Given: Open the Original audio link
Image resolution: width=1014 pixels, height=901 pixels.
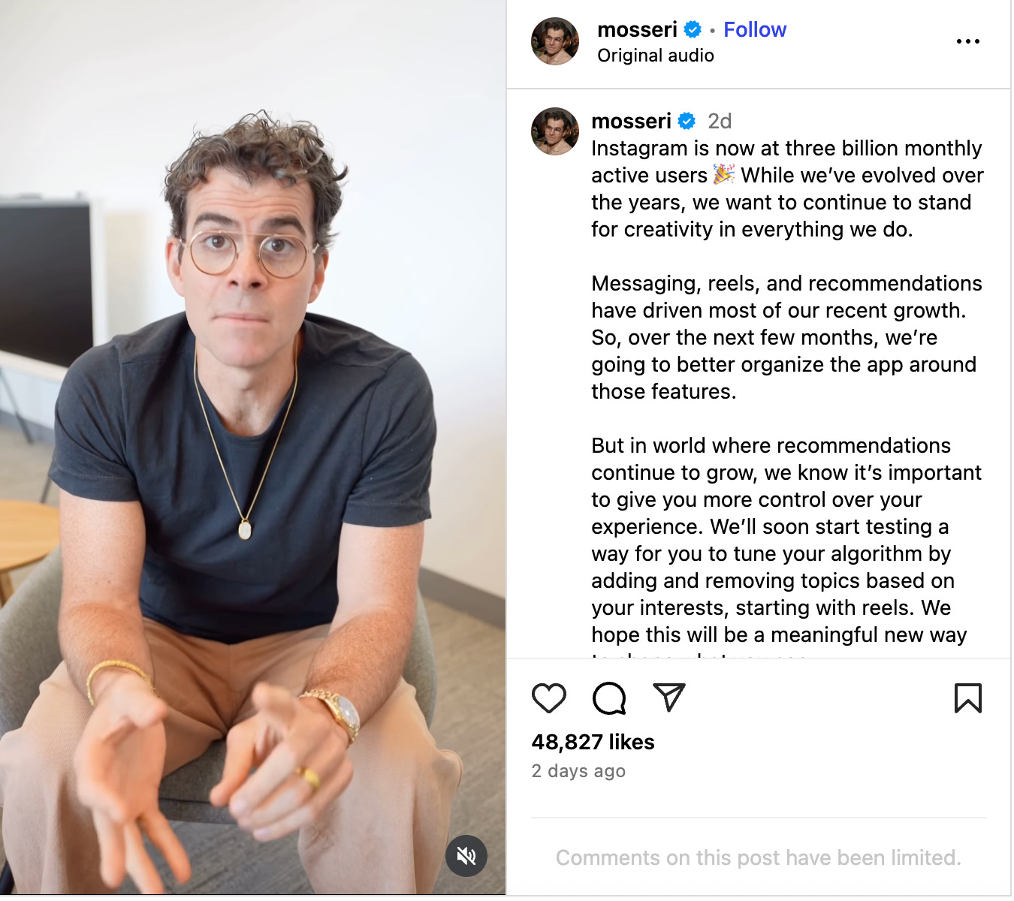Looking at the screenshot, I should pos(656,56).
